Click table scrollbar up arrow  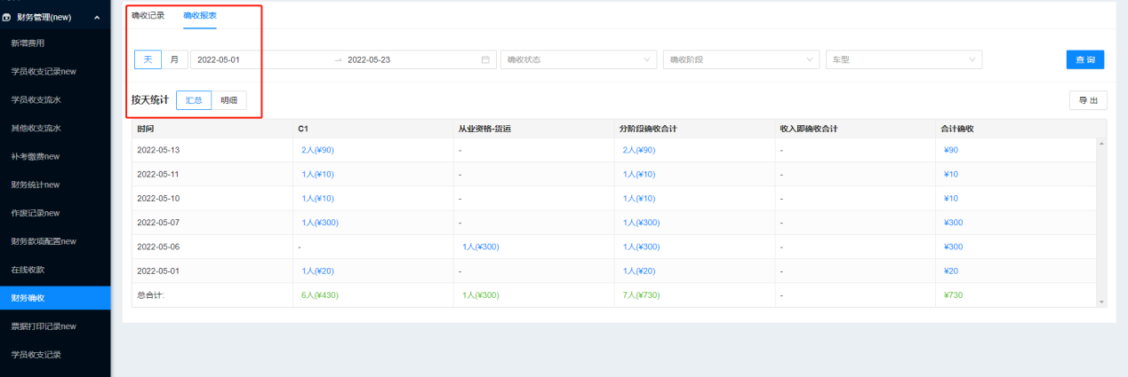[1102, 144]
